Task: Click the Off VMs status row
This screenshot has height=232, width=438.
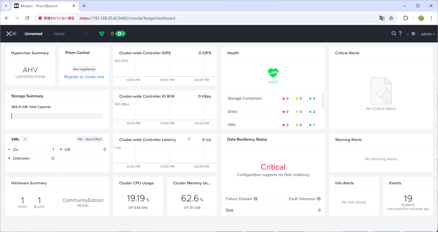Action: point(83,150)
